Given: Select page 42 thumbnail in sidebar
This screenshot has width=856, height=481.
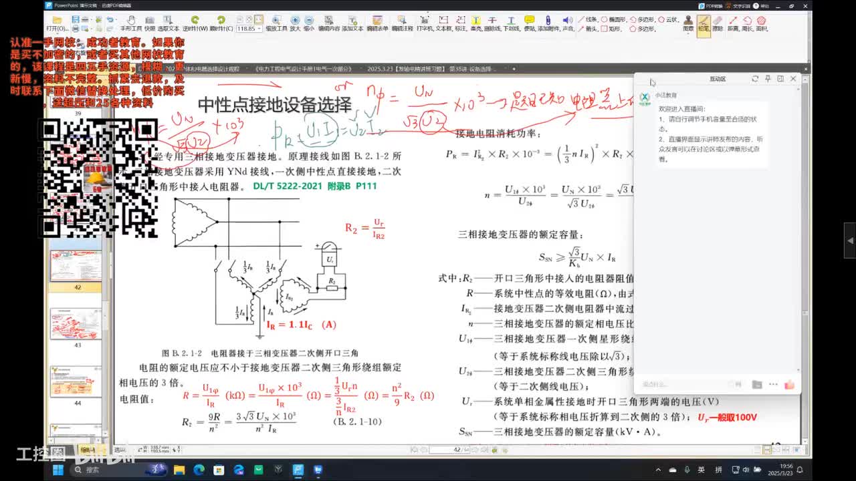Looking at the screenshot, I should click(76, 267).
